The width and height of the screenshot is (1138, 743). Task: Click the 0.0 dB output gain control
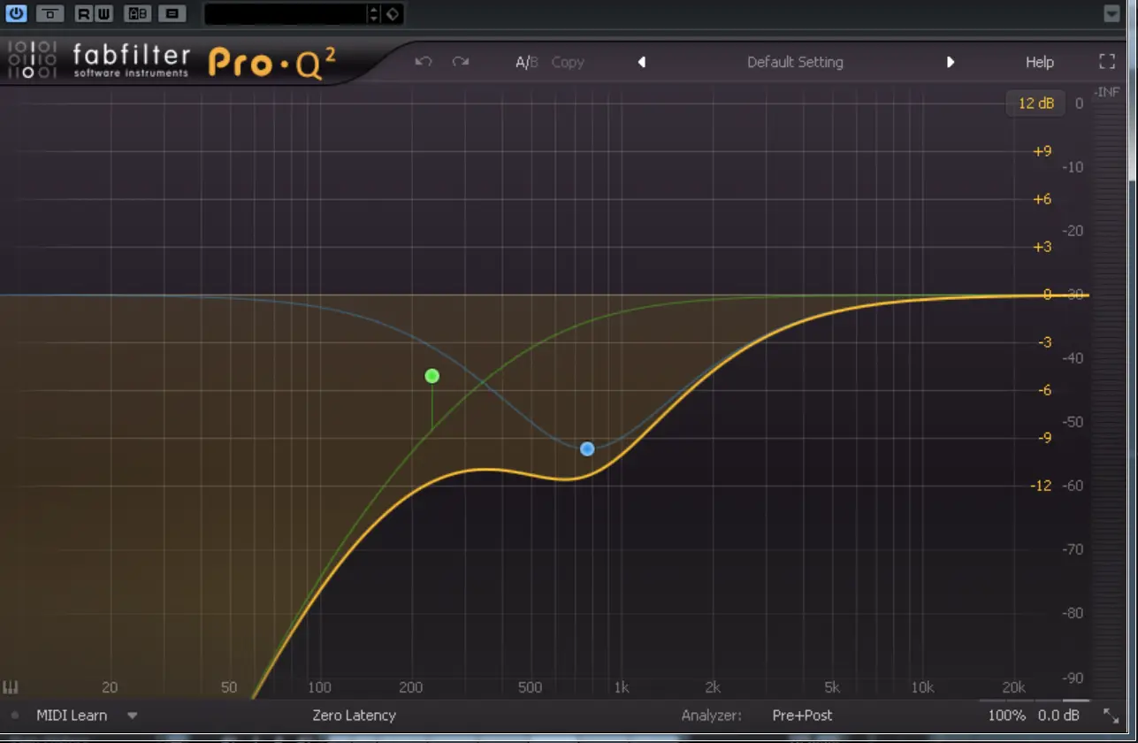(1058, 716)
